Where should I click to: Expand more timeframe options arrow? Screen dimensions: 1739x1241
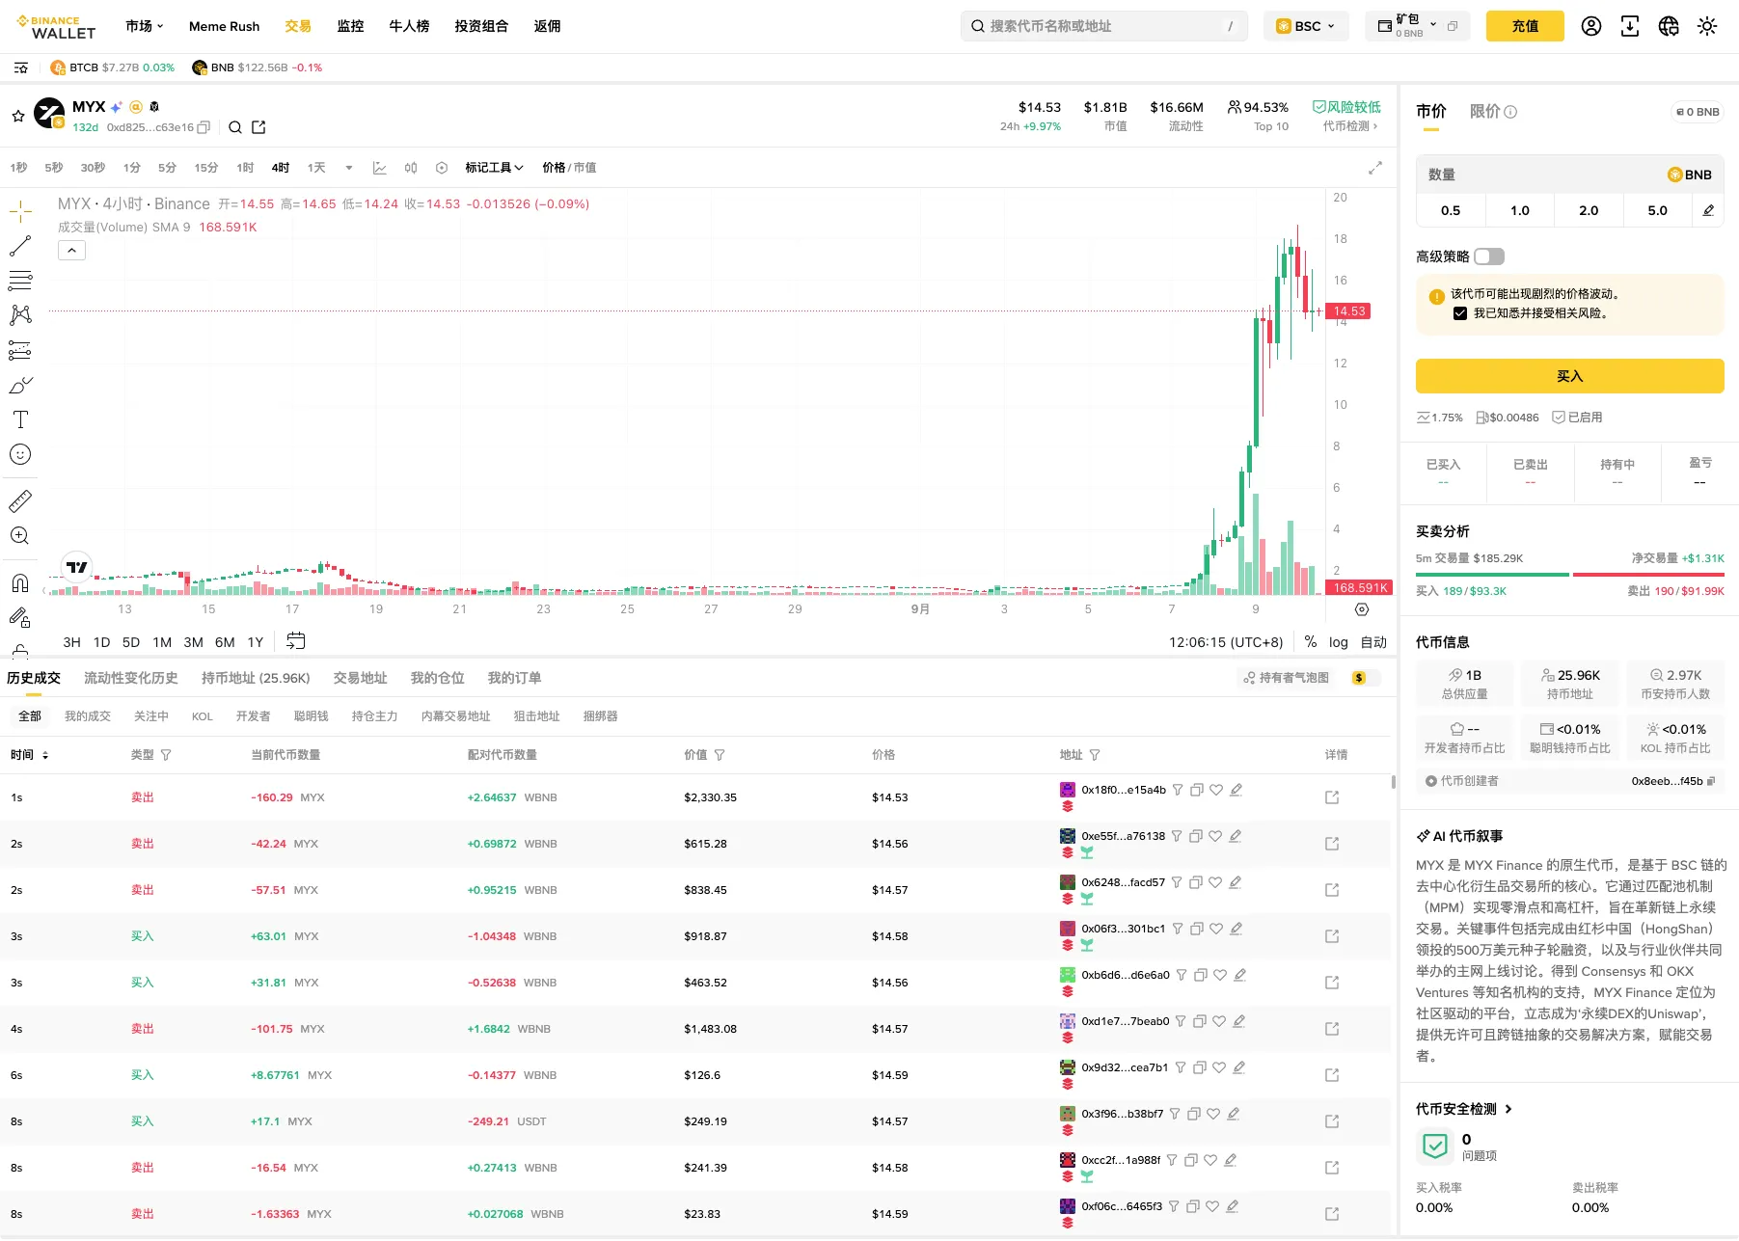point(349,168)
